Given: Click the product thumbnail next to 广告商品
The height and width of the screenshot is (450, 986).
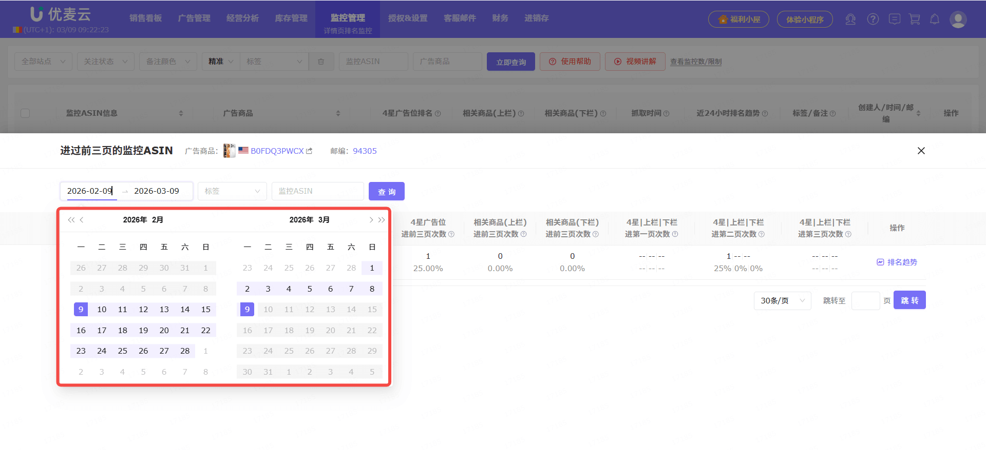Looking at the screenshot, I should pyautogui.click(x=230, y=151).
